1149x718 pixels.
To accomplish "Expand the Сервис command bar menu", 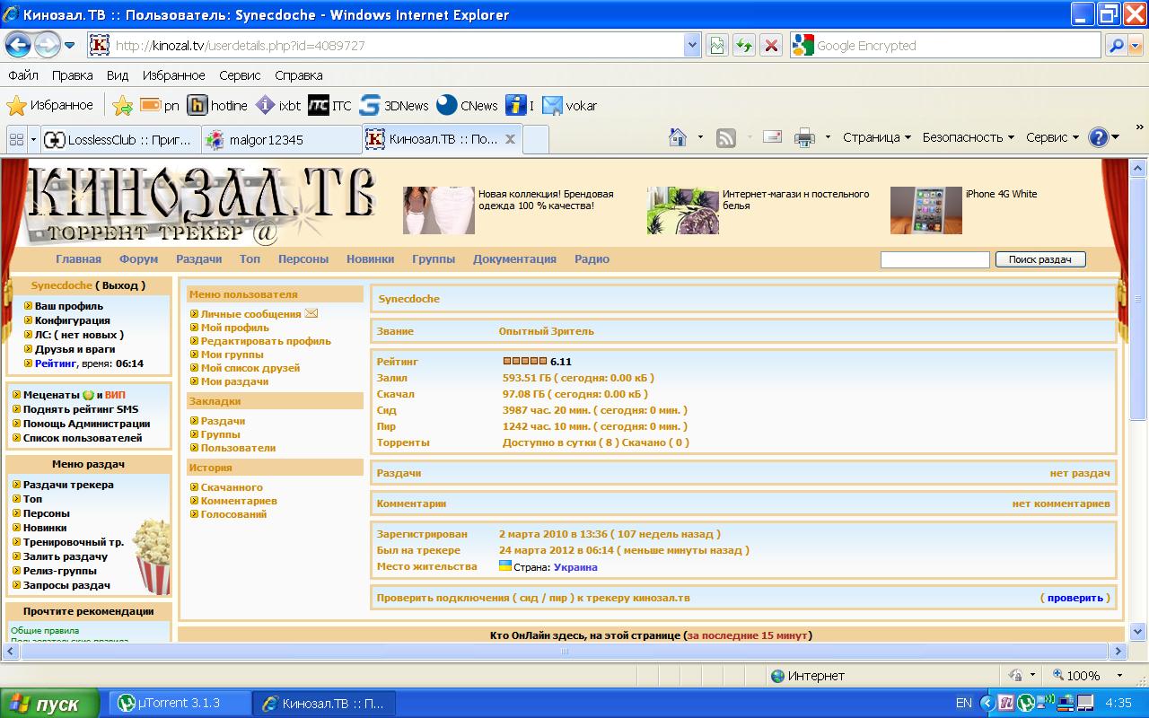I will click(1051, 137).
